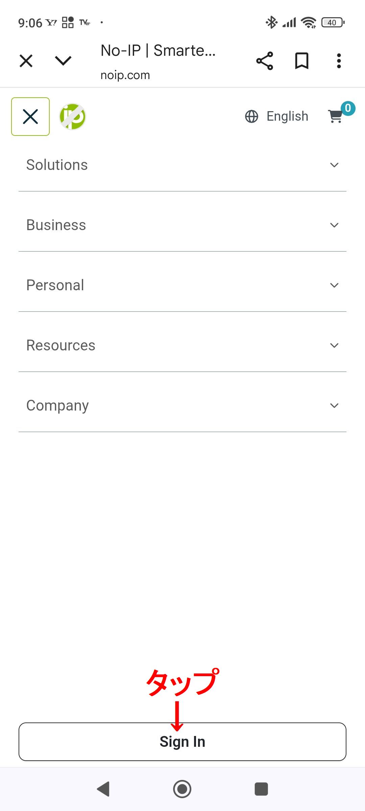
Task: Open the browser three-dot overflow menu
Action: coord(339,61)
